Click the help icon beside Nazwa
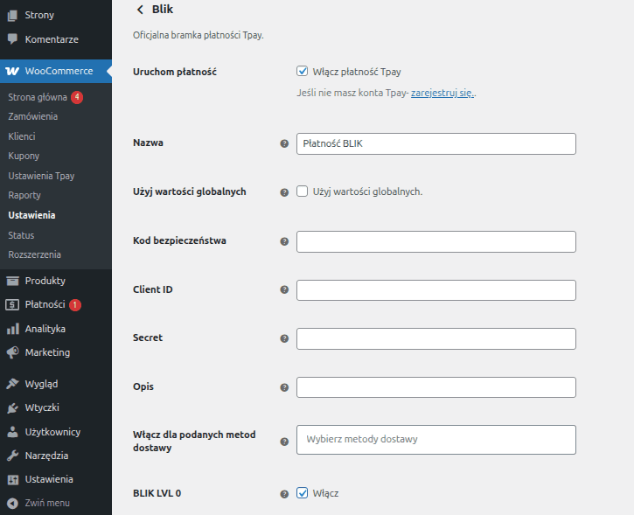This screenshot has height=515, width=634. pos(284,143)
